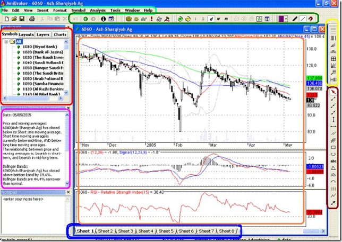
Task: Select 1120 (Al Rajhi Banking) symbol
Action: [x=43, y=89]
